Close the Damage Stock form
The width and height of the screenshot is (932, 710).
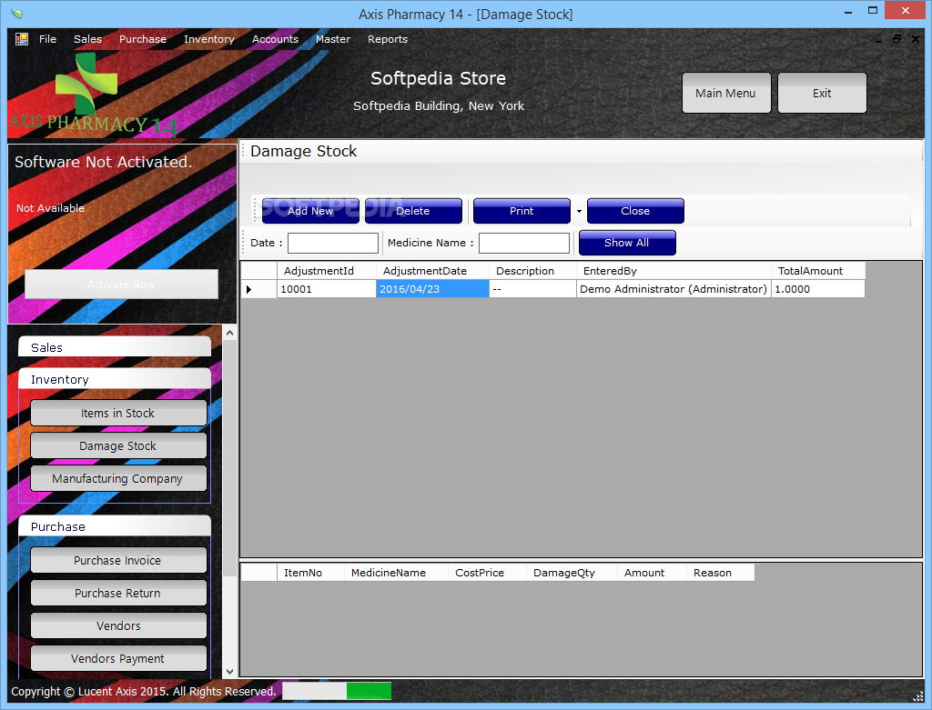635,211
